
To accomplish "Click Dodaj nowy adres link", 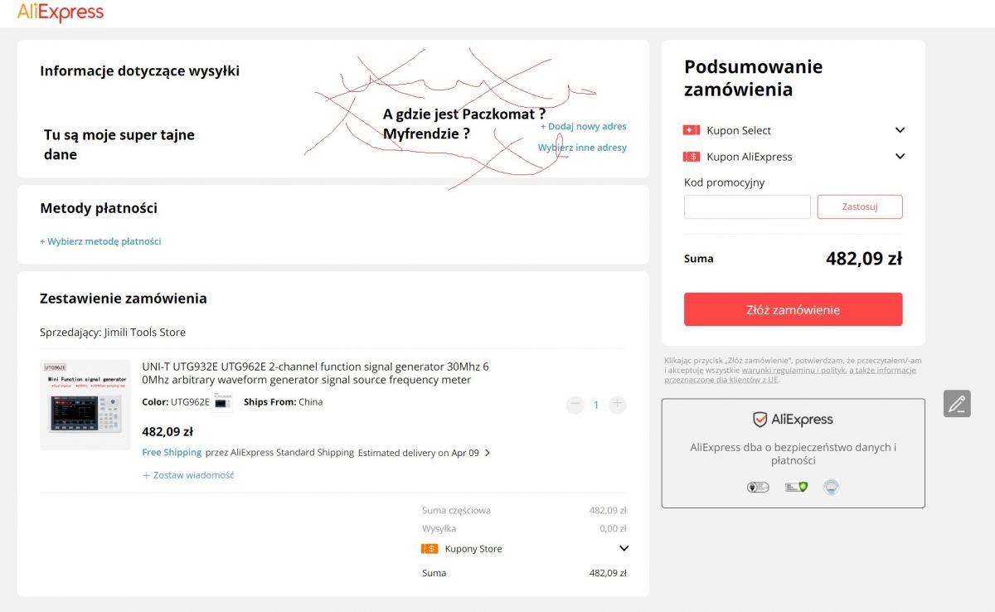I will (584, 126).
